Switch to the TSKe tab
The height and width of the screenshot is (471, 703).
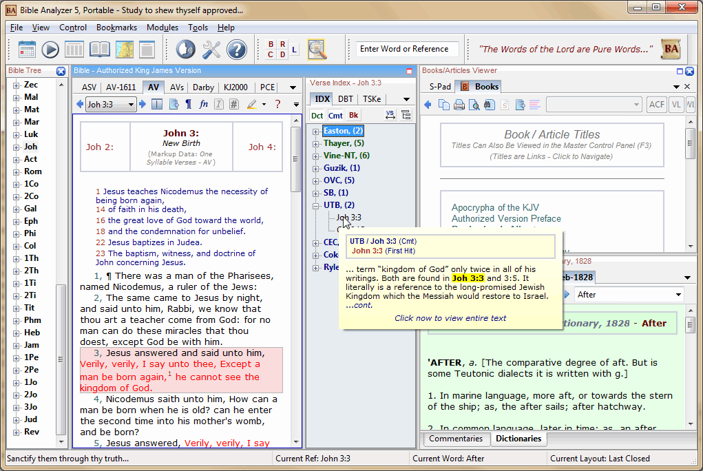(x=372, y=99)
